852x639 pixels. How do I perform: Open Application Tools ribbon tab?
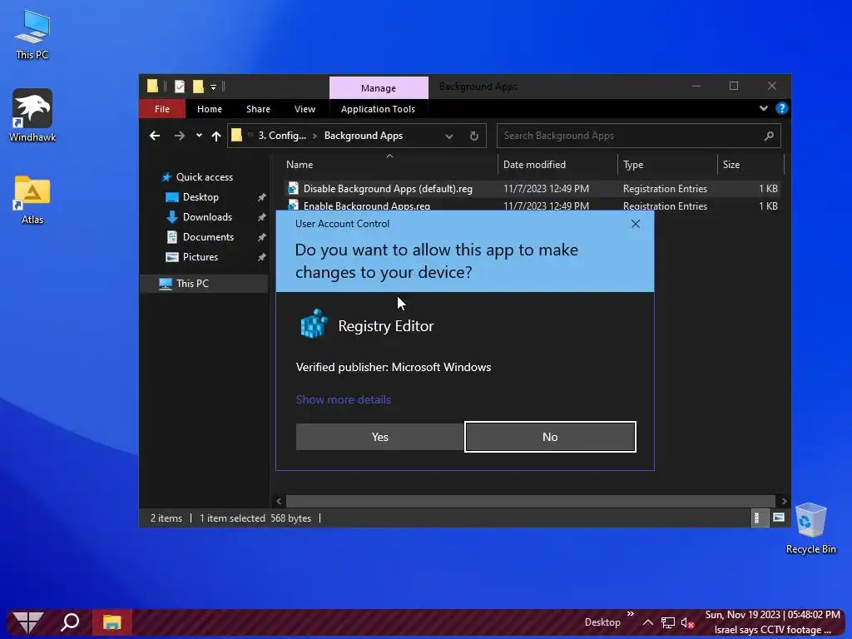click(378, 109)
